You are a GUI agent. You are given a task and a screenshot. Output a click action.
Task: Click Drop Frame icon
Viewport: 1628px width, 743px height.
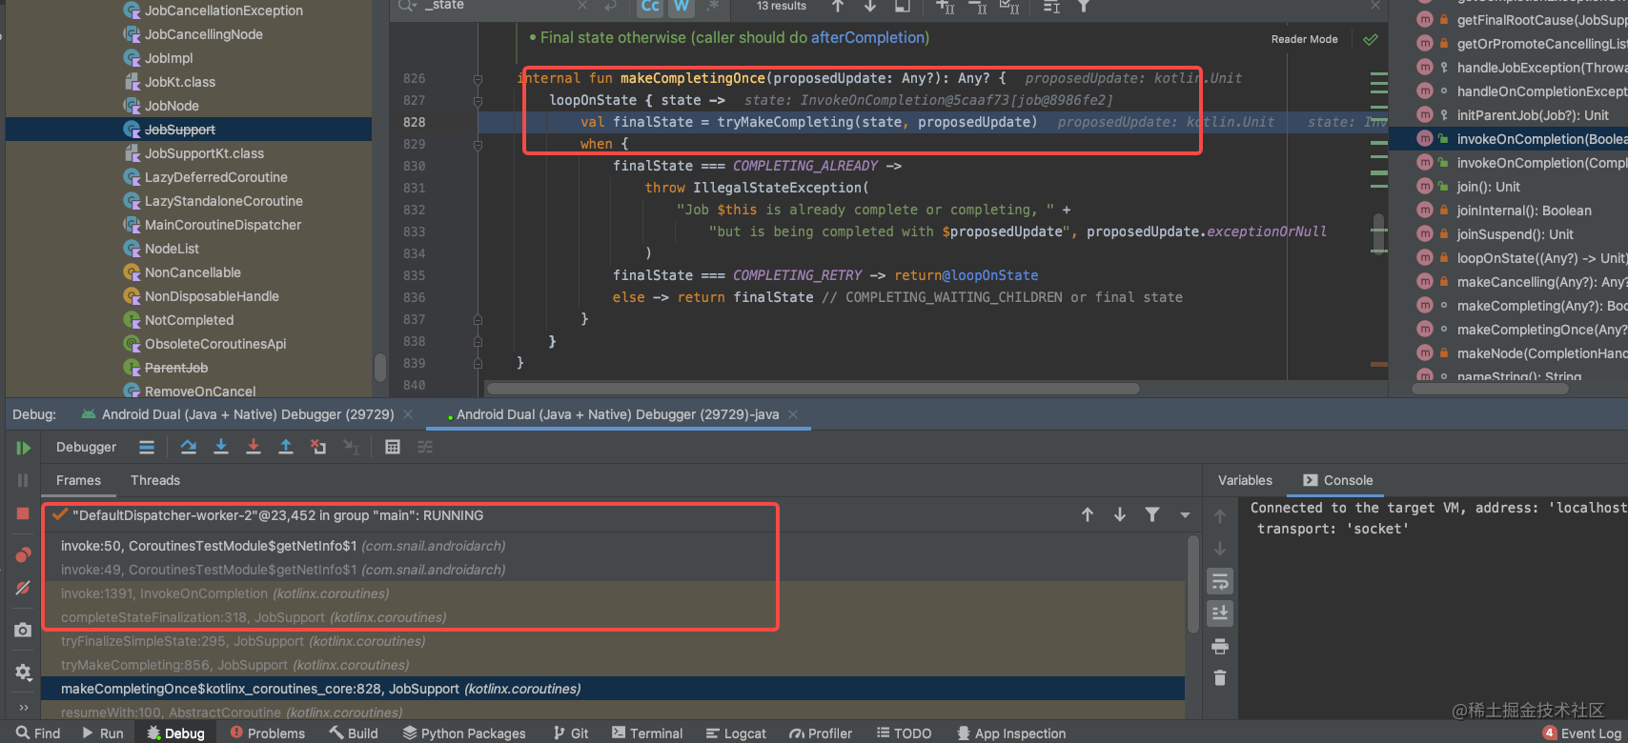[318, 447]
